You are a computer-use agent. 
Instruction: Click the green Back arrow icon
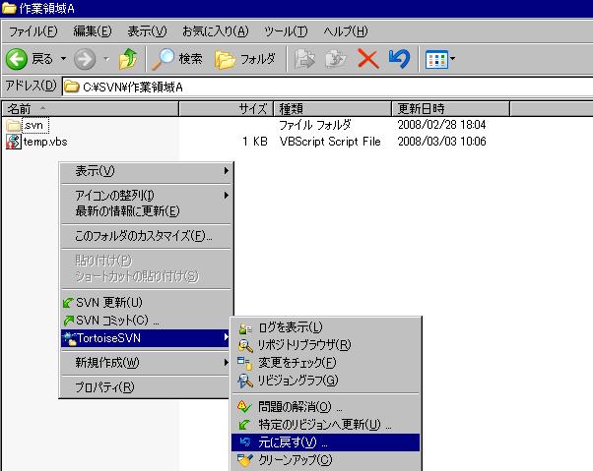(x=17, y=59)
